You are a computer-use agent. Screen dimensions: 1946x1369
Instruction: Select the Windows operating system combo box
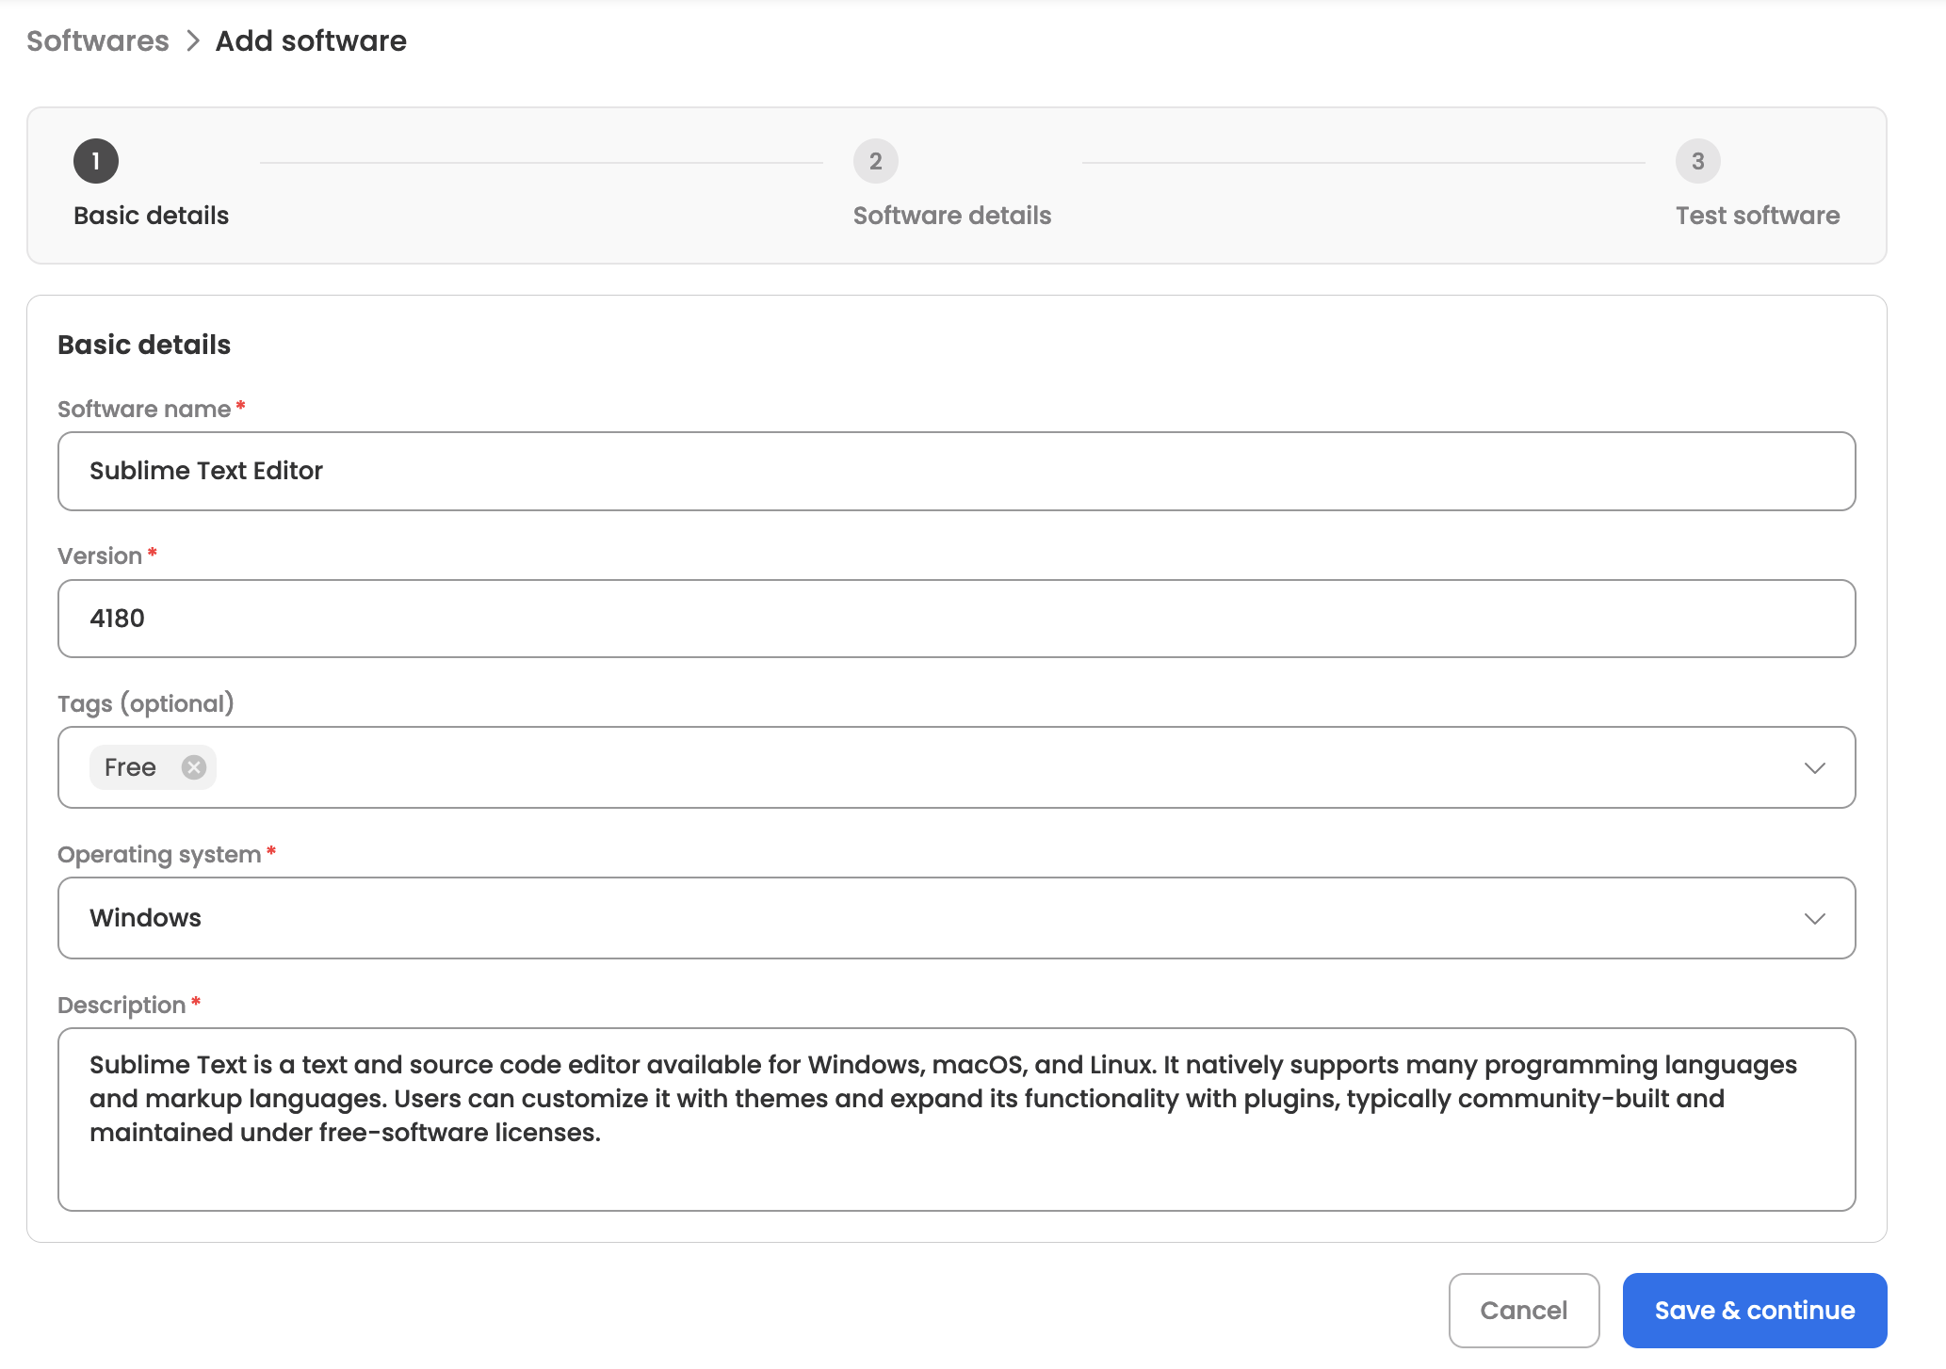coord(942,918)
